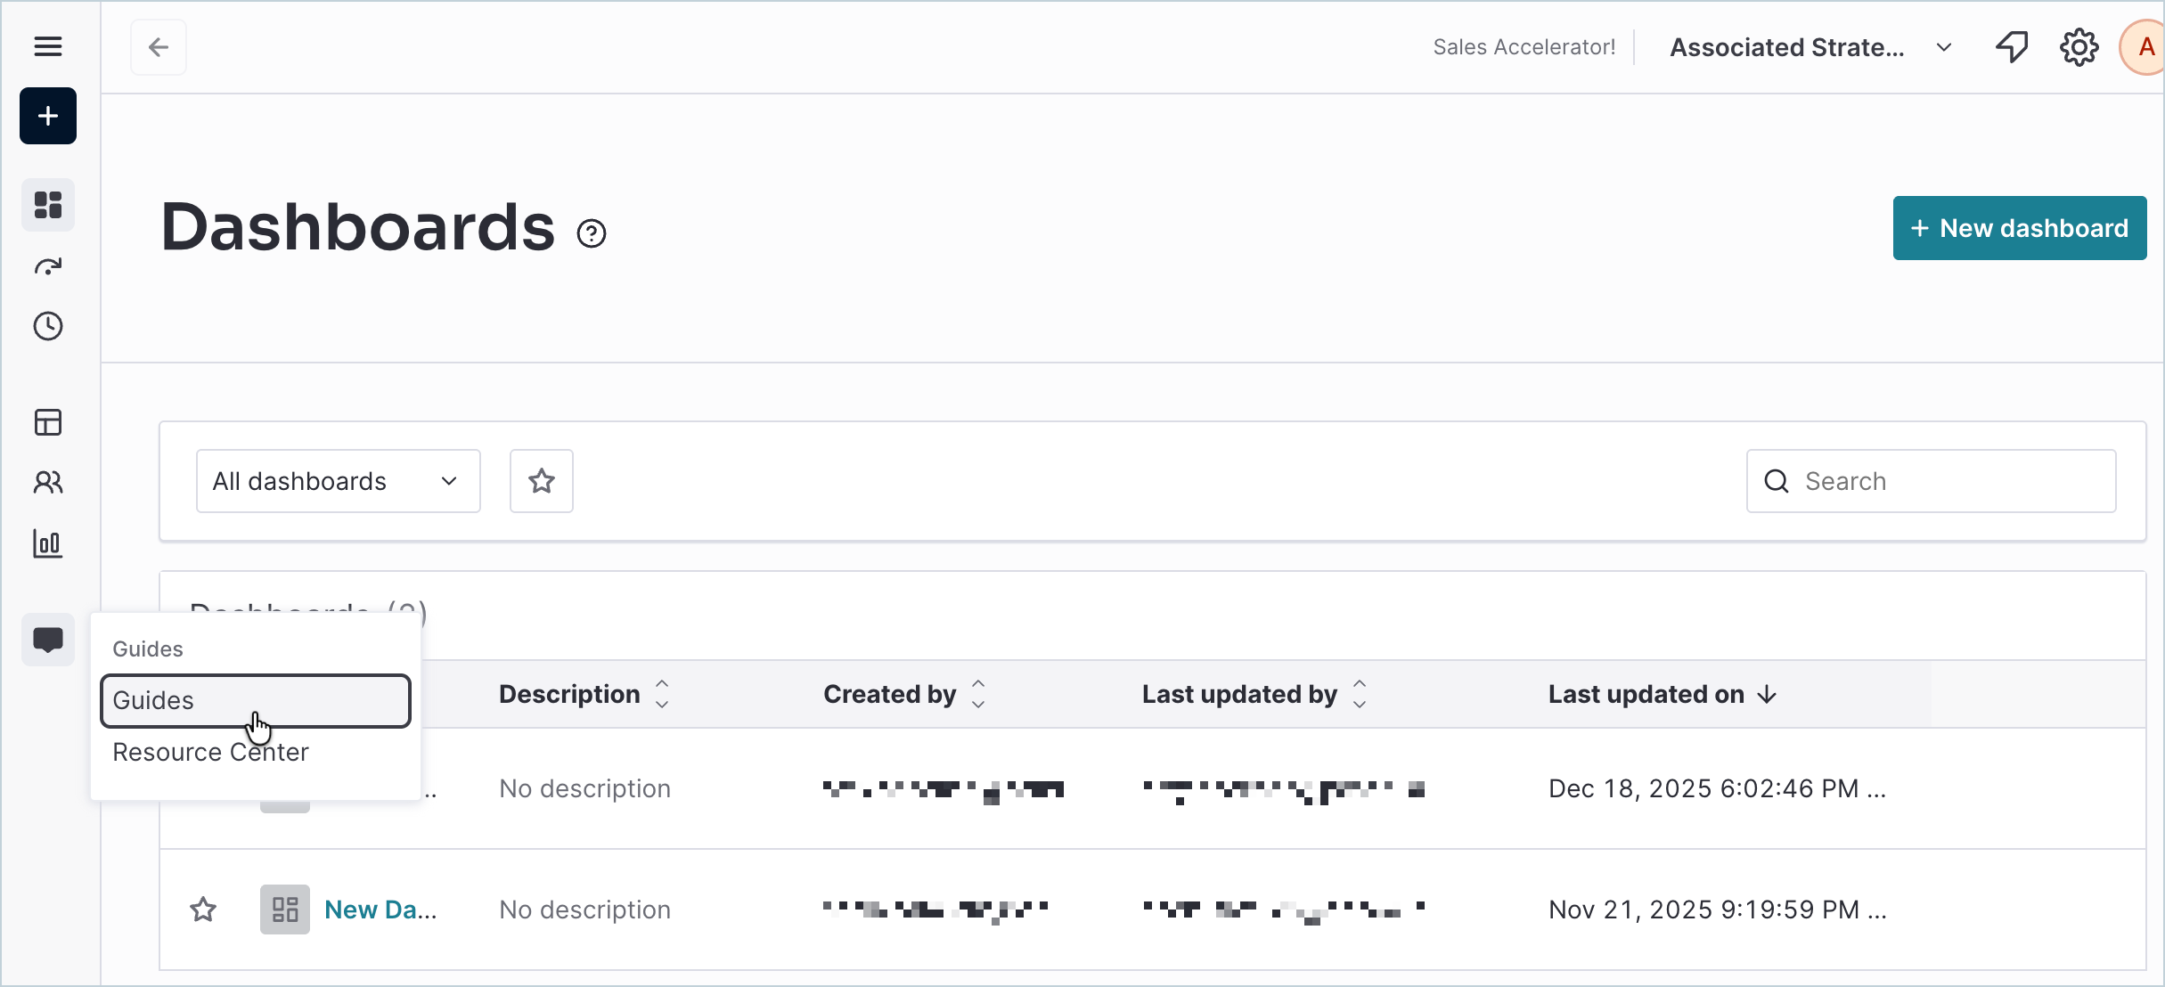Open the clock history sidebar icon
This screenshot has height=987, width=2165.
48,326
